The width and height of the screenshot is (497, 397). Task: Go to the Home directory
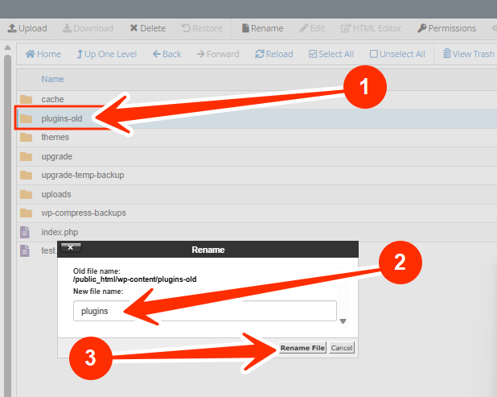(x=43, y=54)
